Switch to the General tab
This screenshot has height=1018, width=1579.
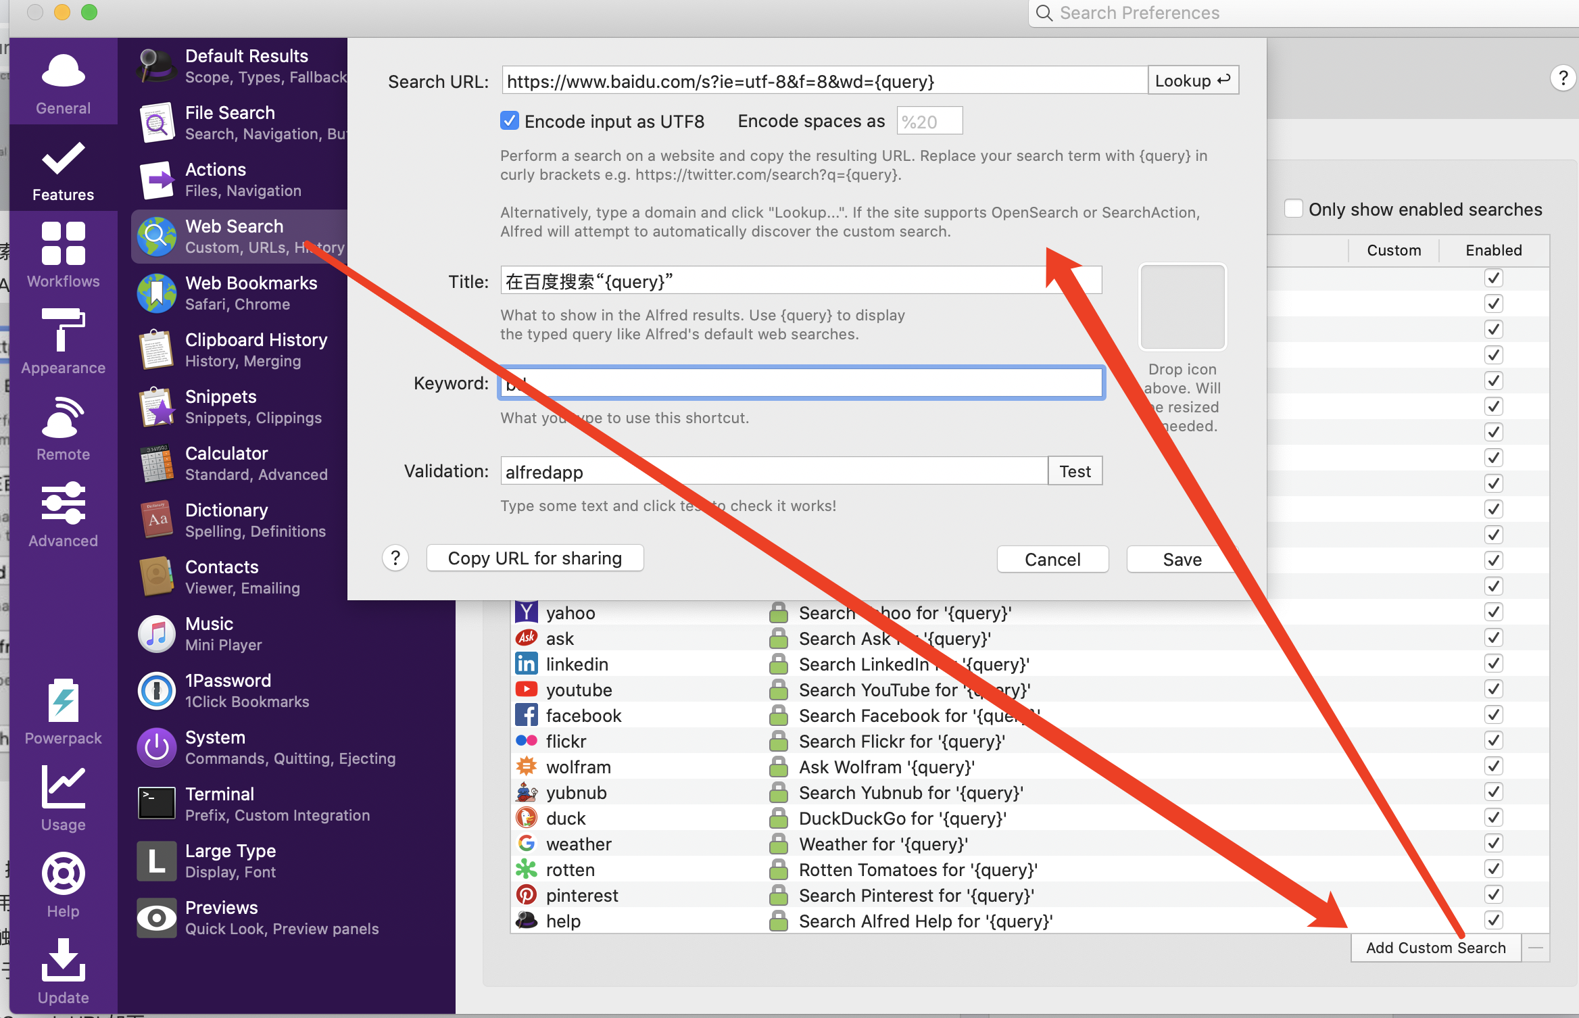coord(63,81)
